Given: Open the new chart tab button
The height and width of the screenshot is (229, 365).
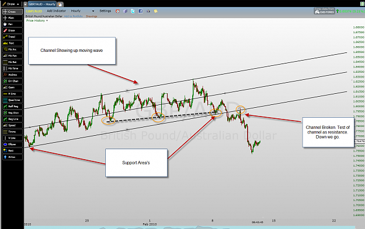Looking at the screenshot, I should pos(60,5).
